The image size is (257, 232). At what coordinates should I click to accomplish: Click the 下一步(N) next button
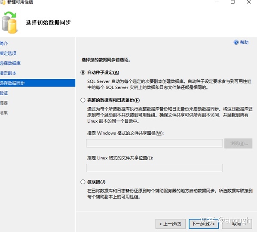(204, 224)
